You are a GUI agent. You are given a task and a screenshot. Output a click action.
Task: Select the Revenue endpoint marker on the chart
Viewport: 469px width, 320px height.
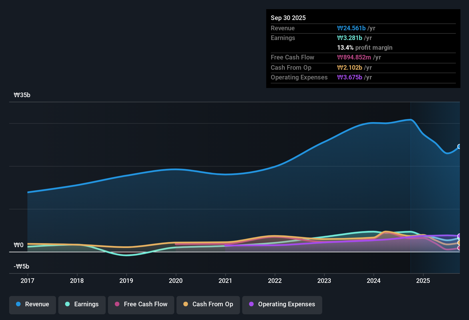(x=459, y=147)
